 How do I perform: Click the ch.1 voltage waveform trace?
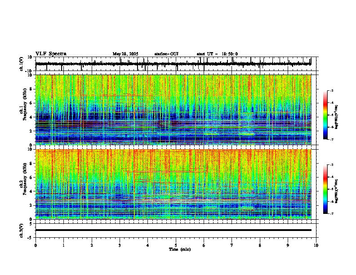click(x=173, y=64)
